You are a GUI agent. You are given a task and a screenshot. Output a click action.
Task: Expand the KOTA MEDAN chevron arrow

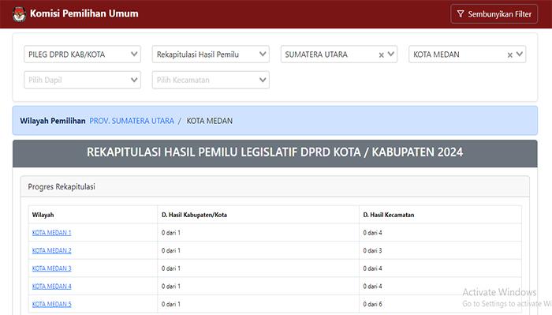point(519,54)
